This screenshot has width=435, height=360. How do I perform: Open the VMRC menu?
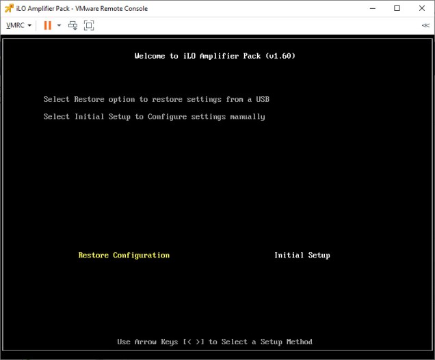coord(18,25)
